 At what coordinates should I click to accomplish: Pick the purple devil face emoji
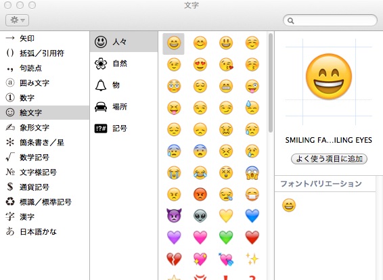point(174,216)
